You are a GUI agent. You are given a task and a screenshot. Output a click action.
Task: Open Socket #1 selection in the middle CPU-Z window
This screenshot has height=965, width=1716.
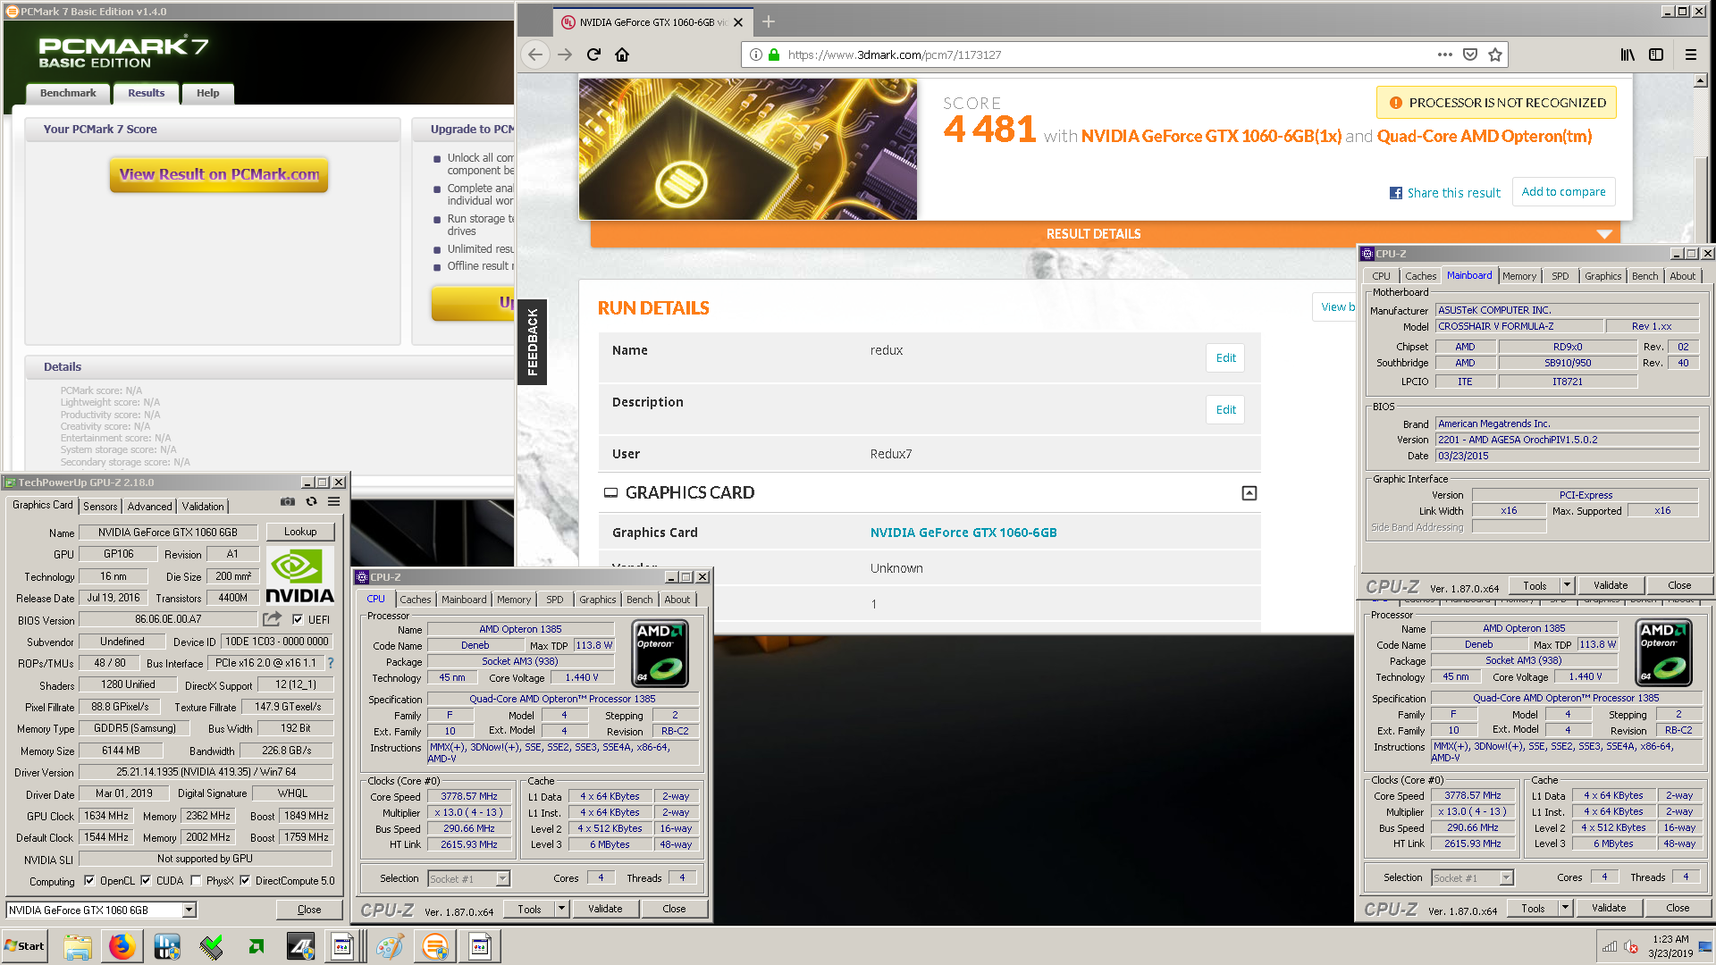click(x=468, y=878)
